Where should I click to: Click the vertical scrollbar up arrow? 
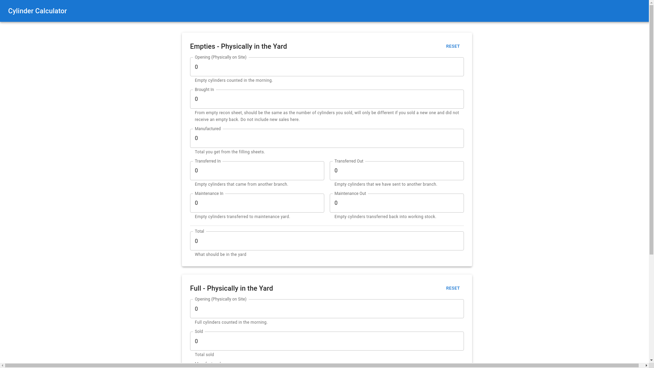[x=651, y=2]
